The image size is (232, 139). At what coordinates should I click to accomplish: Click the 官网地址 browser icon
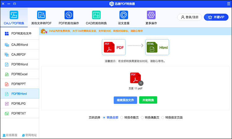point(24,135)
